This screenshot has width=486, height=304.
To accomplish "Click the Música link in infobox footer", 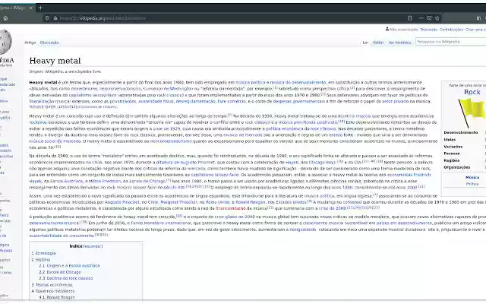I will click(x=472, y=177).
